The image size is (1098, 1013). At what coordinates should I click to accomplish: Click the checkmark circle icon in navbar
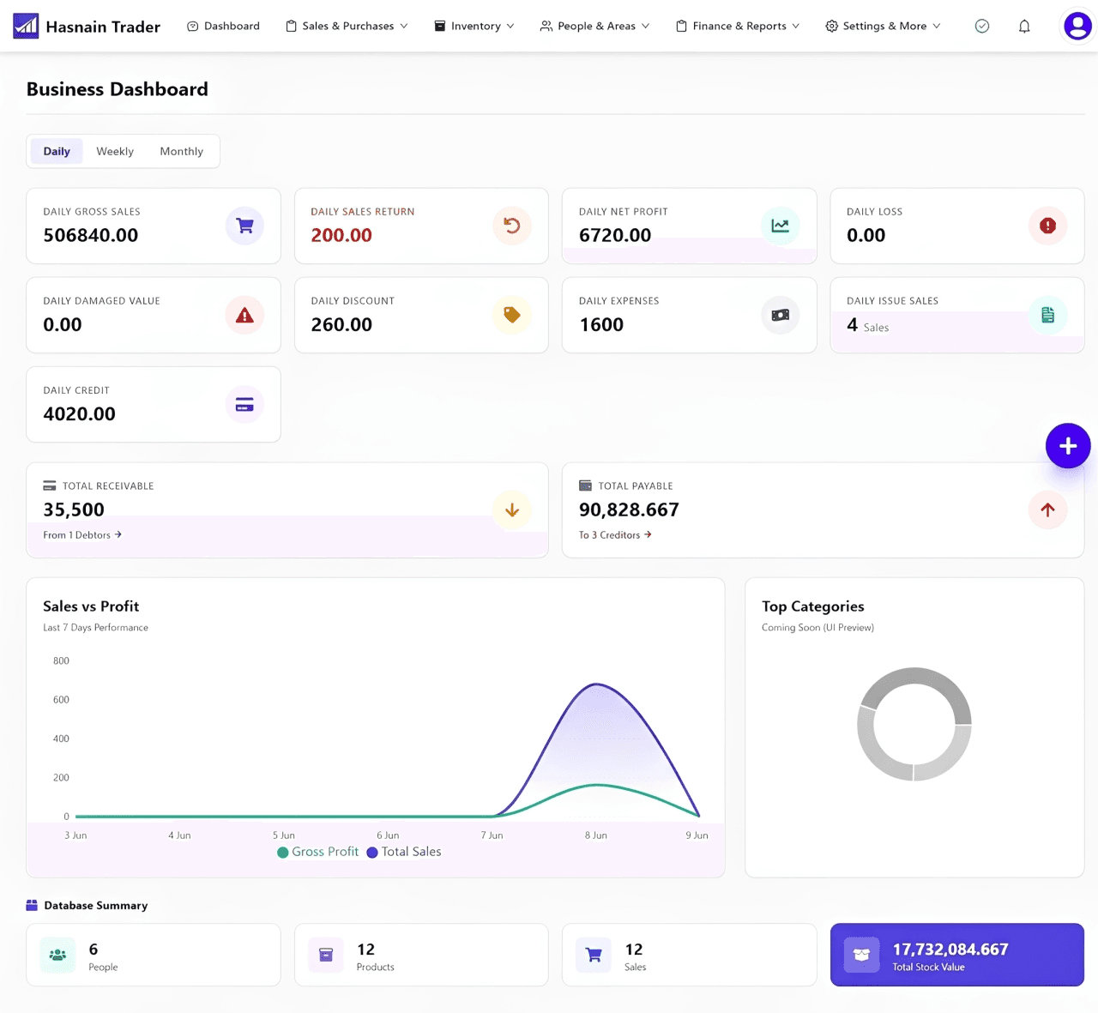pyautogui.click(x=982, y=27)
